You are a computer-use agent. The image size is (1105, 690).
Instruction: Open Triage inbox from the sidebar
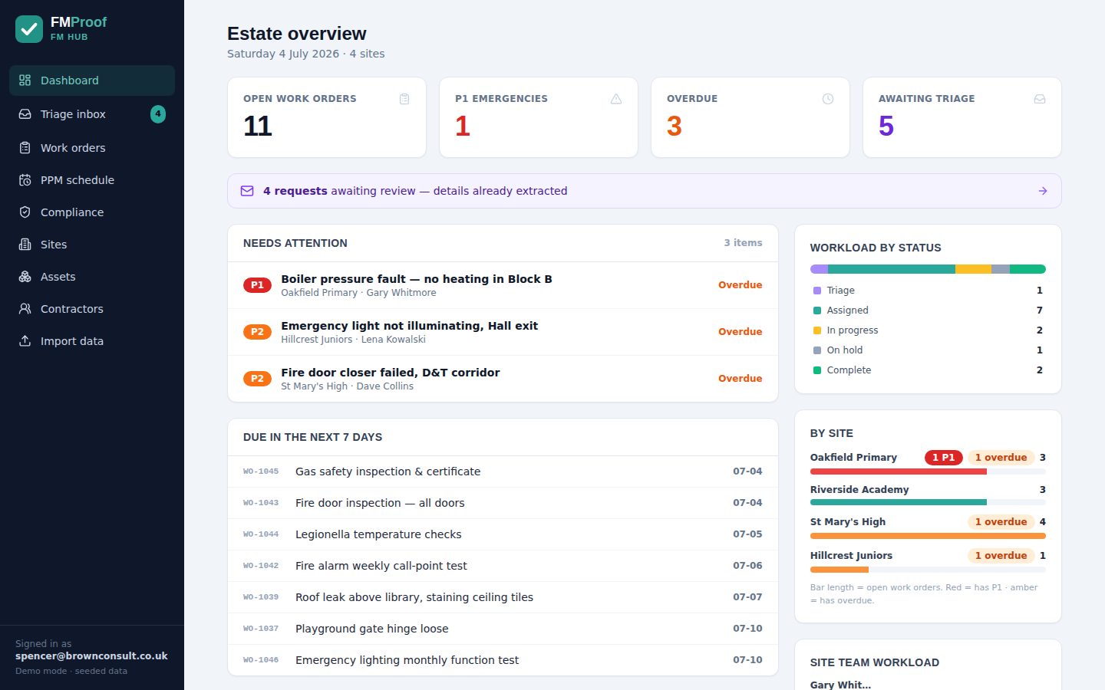92,114
